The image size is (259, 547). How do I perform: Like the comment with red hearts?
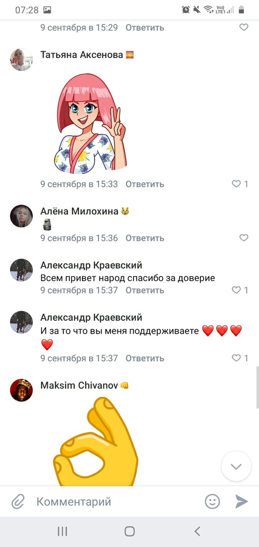[x=240, y=358]
